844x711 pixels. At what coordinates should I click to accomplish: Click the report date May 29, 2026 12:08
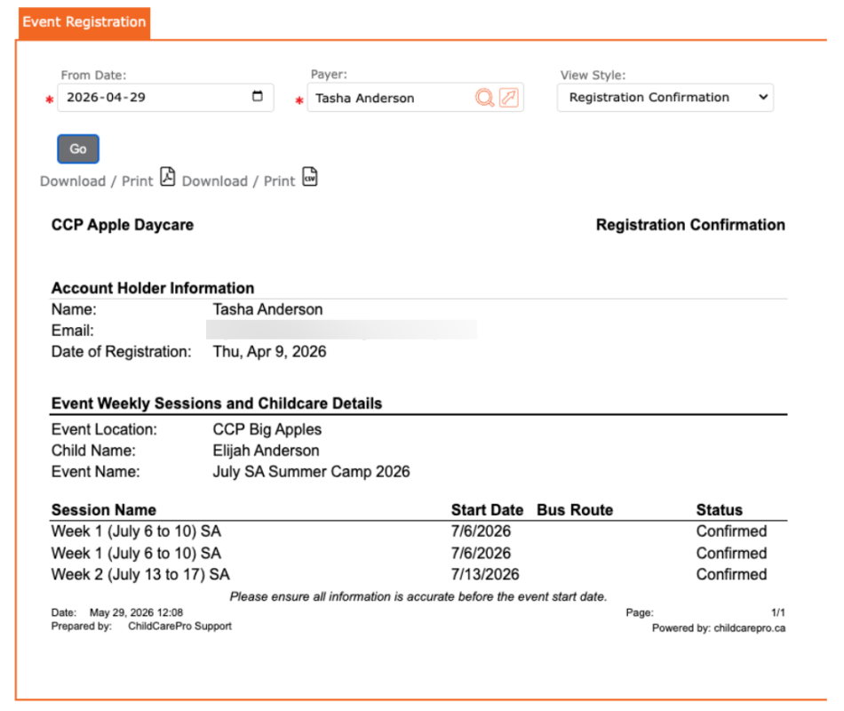[136, 613]
